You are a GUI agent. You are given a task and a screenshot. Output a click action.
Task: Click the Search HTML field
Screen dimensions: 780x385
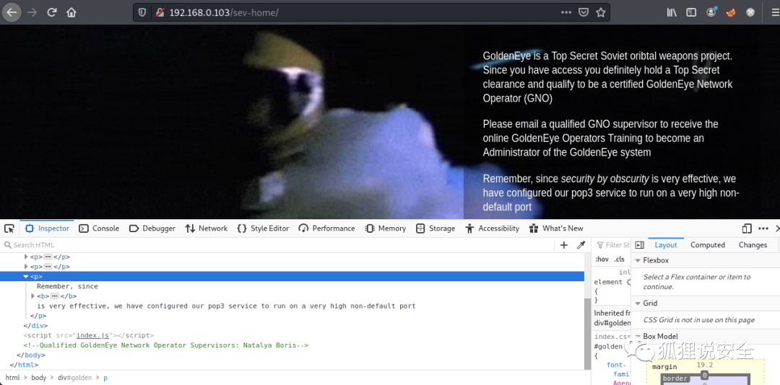pos(279,245)
